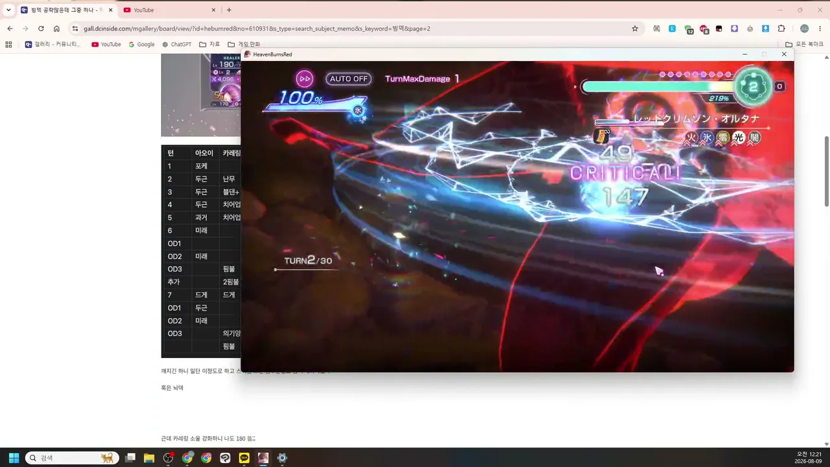Image resolution: width=830 pixels, height=467 pixels.
Task: Go back to the previous page
Action: (10, 29)
